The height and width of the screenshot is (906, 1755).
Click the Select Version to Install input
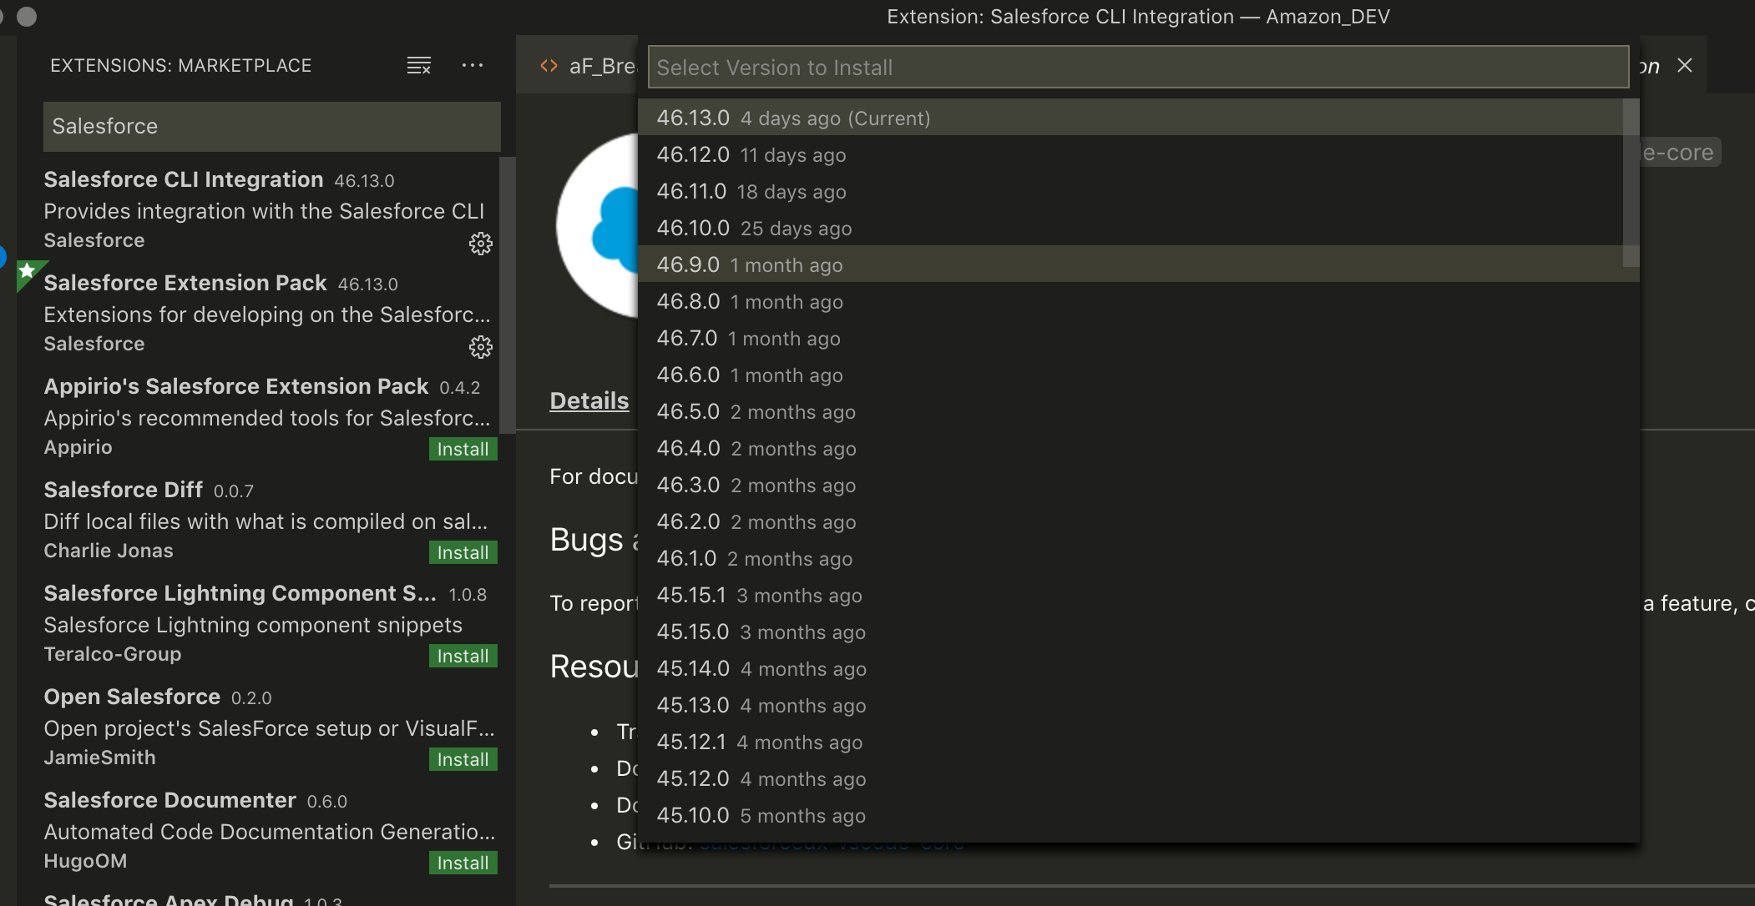pos(1138,68)
